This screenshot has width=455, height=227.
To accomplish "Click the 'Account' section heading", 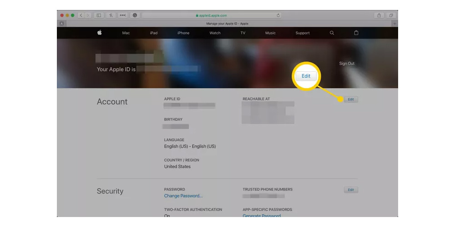I will pos(112,102).
